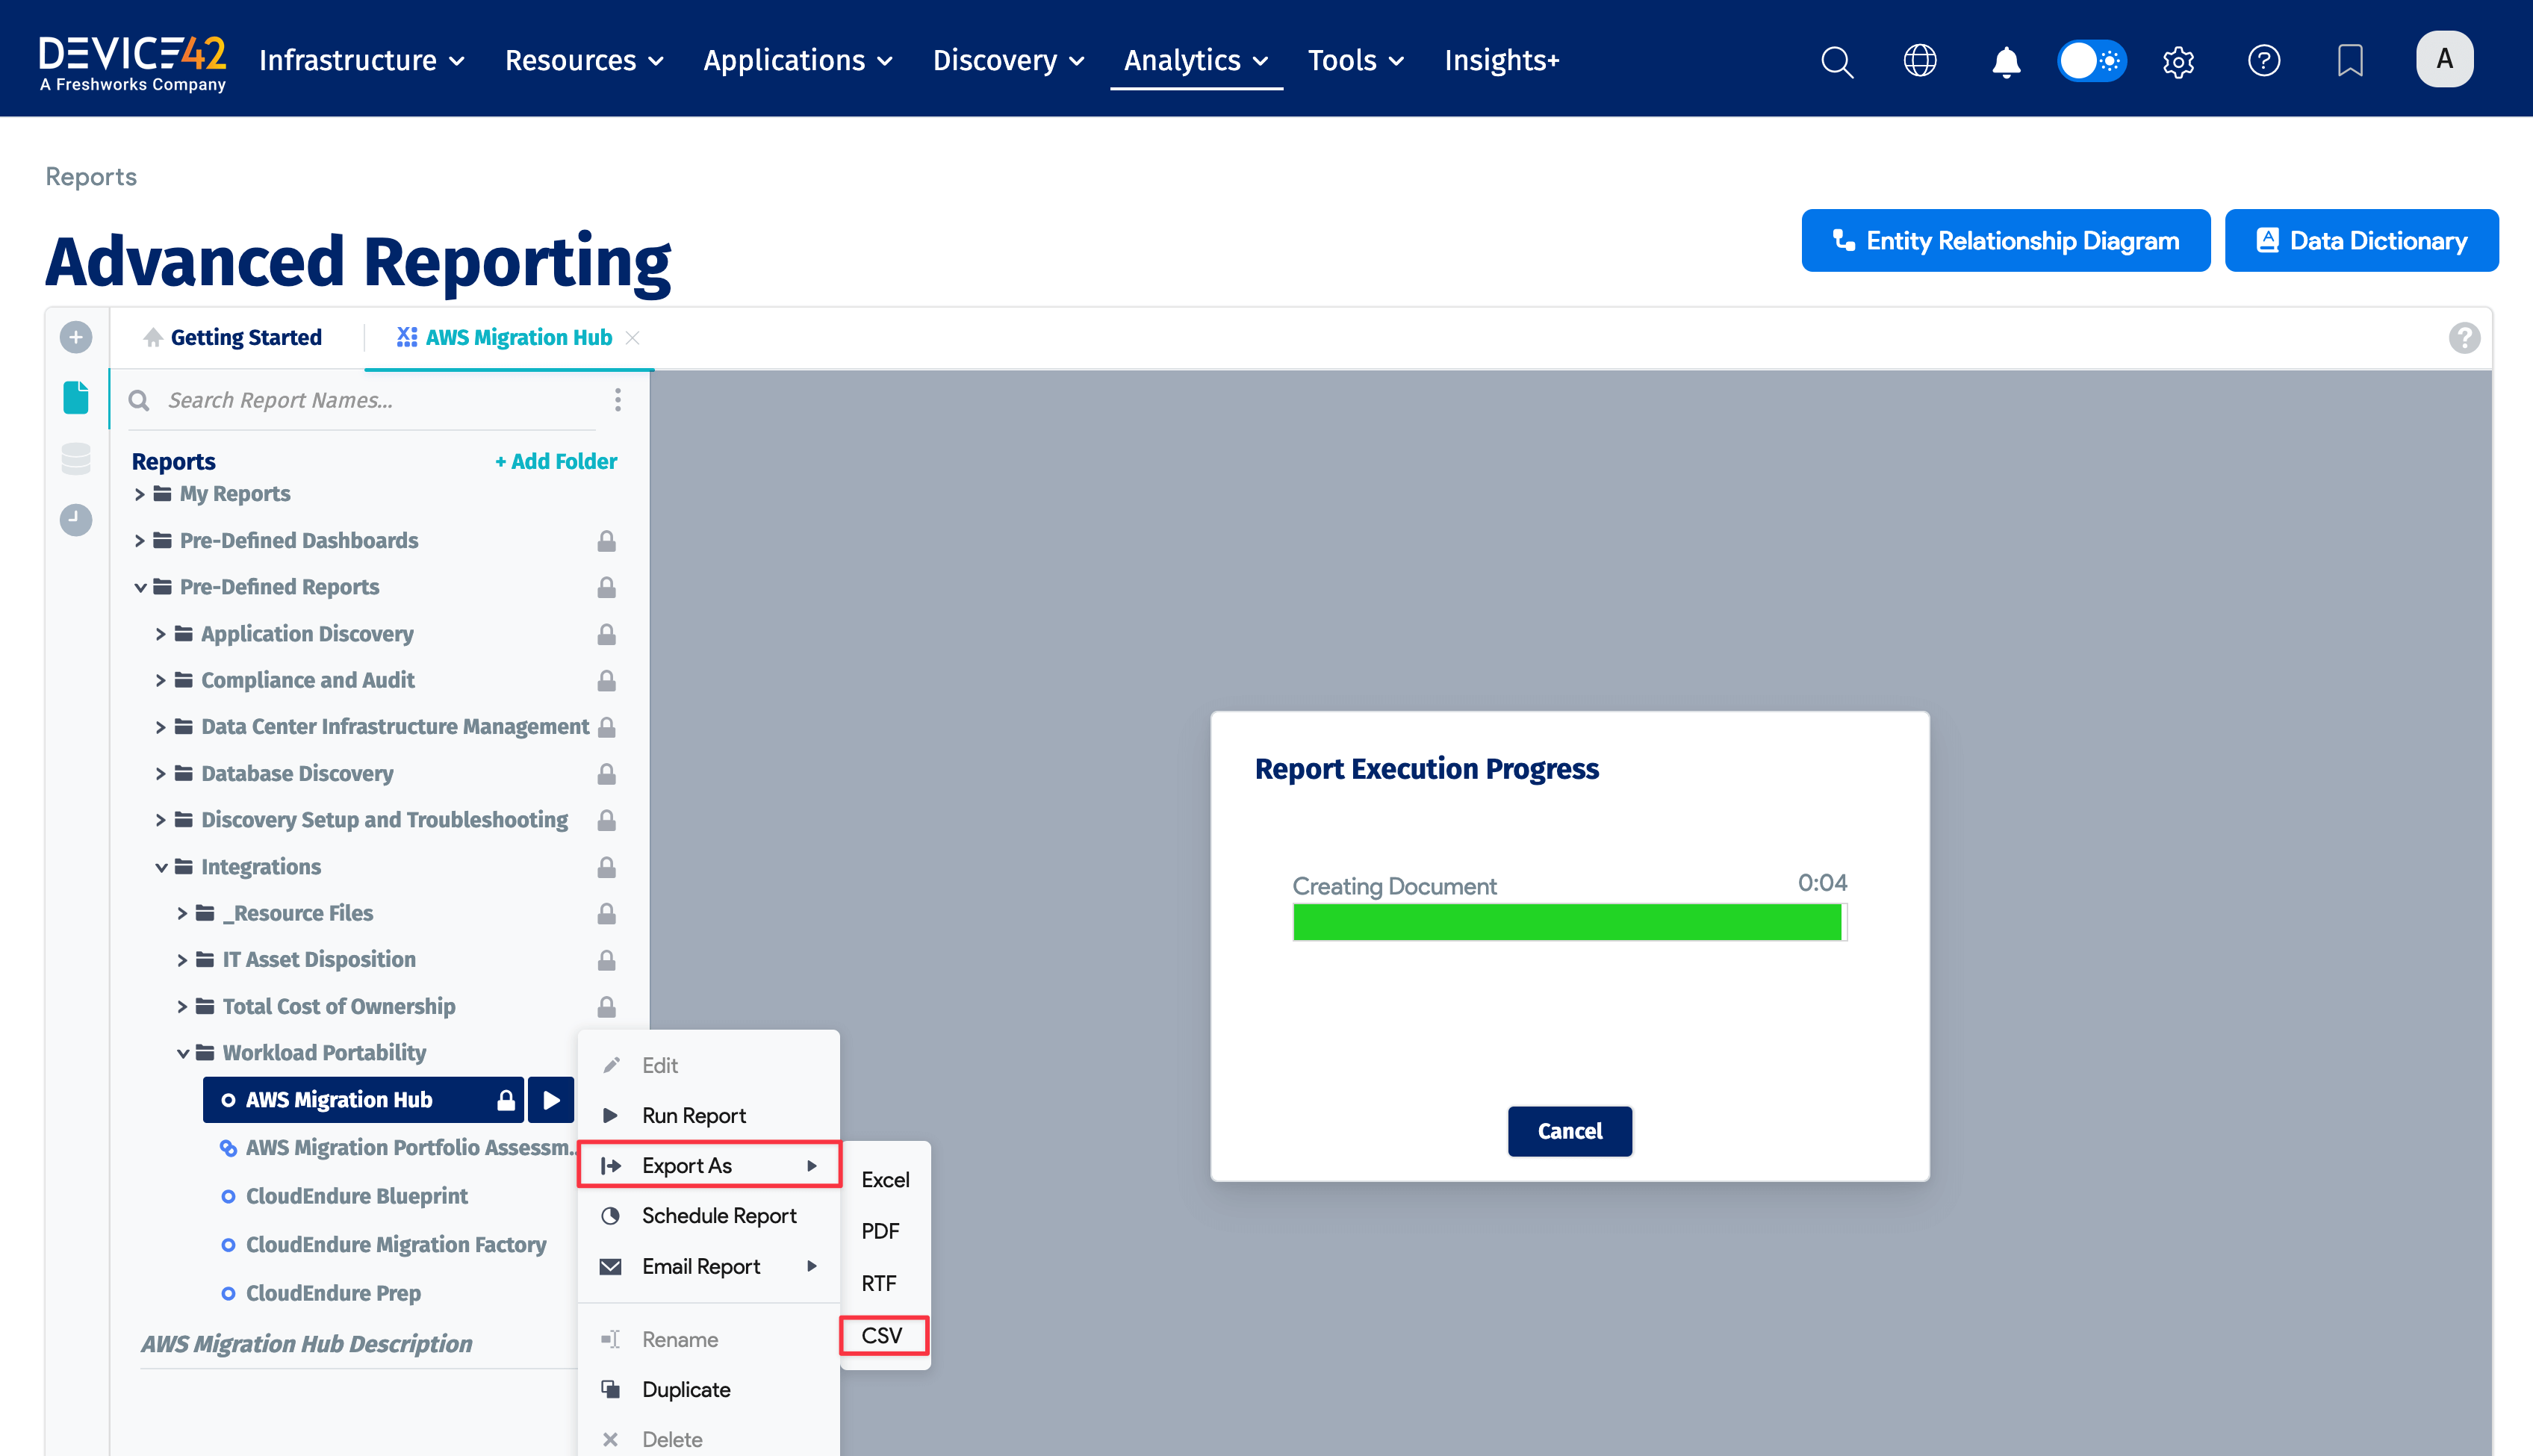Click lock icon for IT Asset Disposition
The height and width of the screenshot is (1456, 2533).
(606, 960)
